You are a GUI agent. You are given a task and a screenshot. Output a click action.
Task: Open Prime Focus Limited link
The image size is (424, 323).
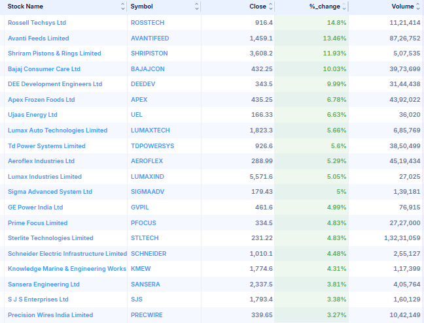pos(37,223)
